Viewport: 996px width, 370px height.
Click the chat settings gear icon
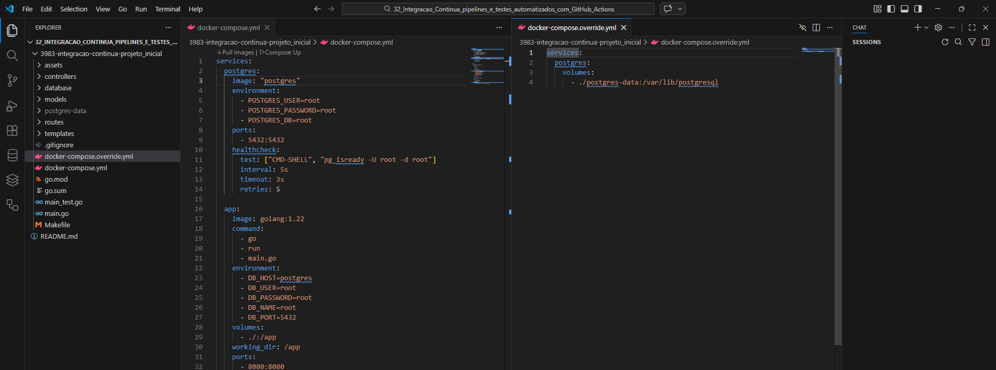point(938,28)
